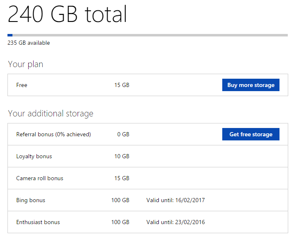
Task: Select the Camera roll bonus label
Action: click(x=40, y=179)
